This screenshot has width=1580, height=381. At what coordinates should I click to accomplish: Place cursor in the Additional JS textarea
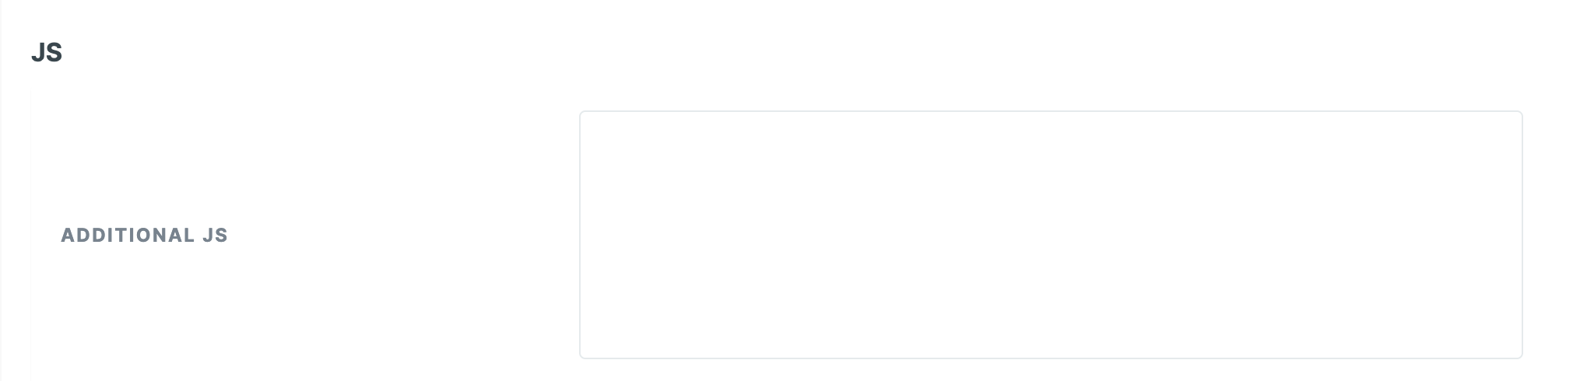(x=1050, y=234)
